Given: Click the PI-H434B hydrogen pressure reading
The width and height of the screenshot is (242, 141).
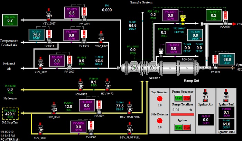Looking at the screenshot, I should [10, 89].
